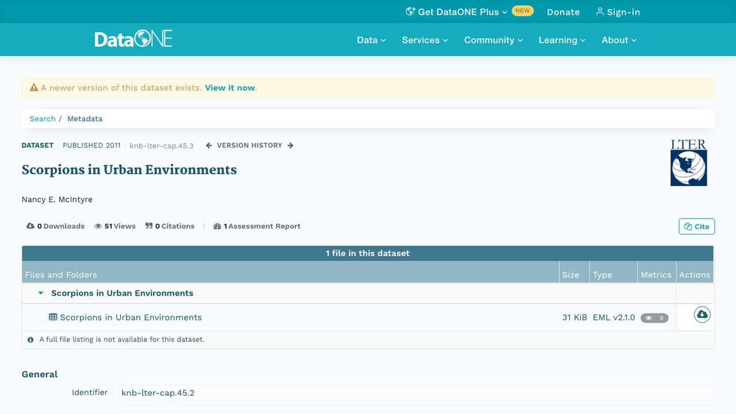Click the VERSION HISTORY label
Image resolution: width=736 pixels, height=414 pixels.
coord(250,145)
